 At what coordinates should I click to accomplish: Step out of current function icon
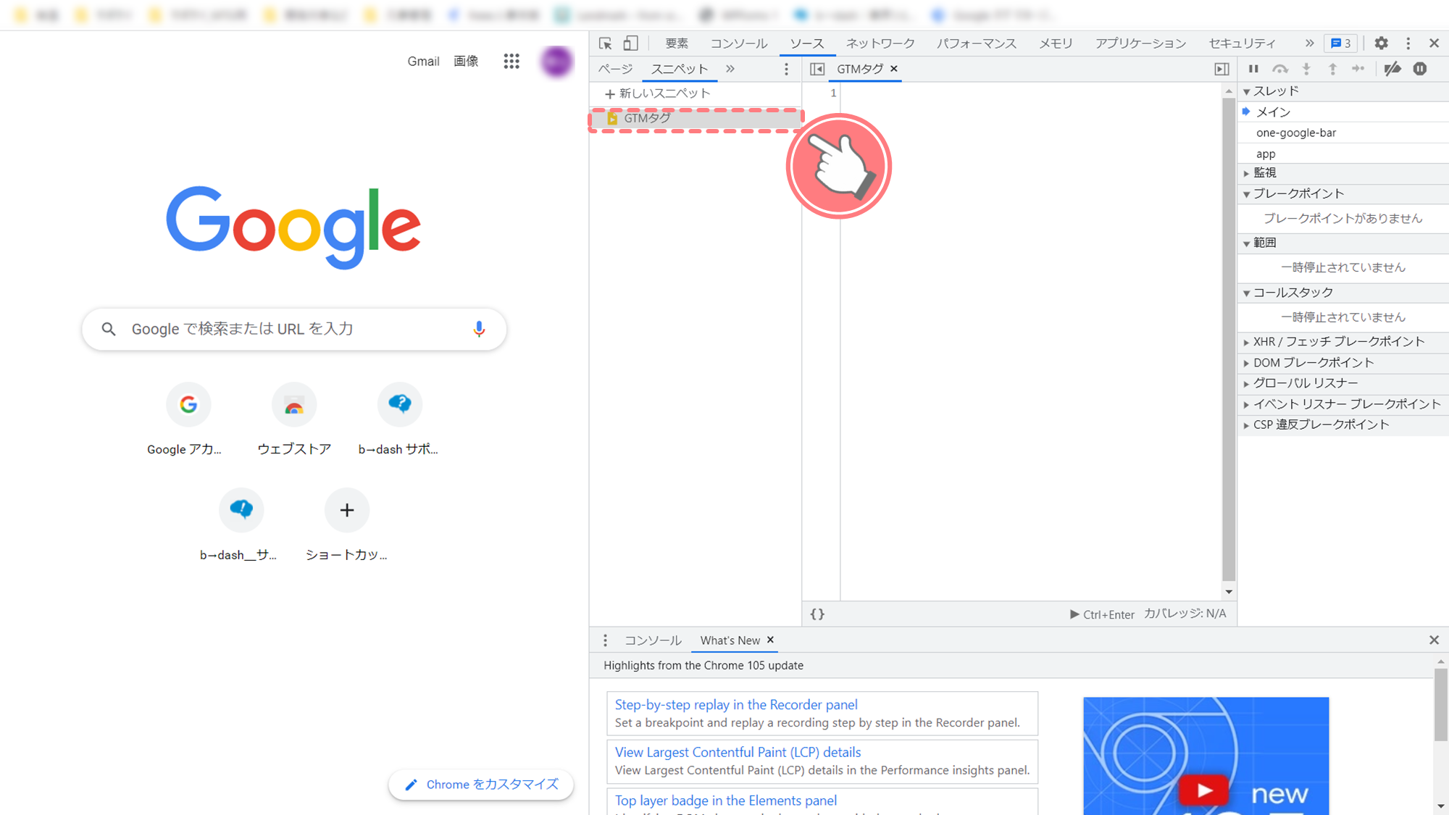tap(1332, 69)
